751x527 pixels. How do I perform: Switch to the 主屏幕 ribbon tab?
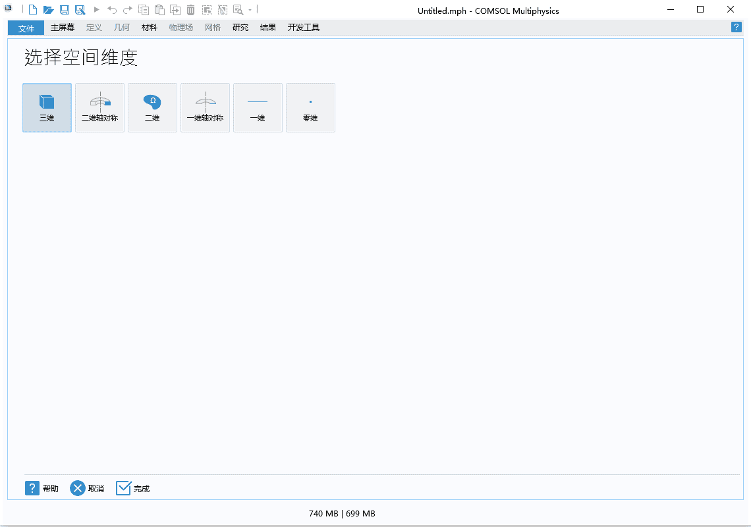pos(63,28)
